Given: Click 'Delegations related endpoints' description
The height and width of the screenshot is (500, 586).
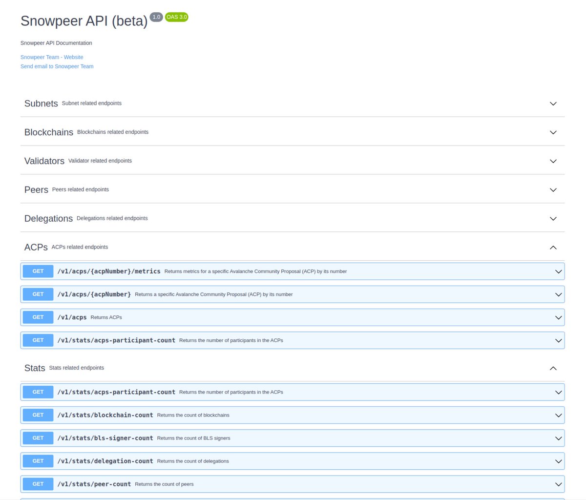Looking at the screenshot, I should point(112,218).
